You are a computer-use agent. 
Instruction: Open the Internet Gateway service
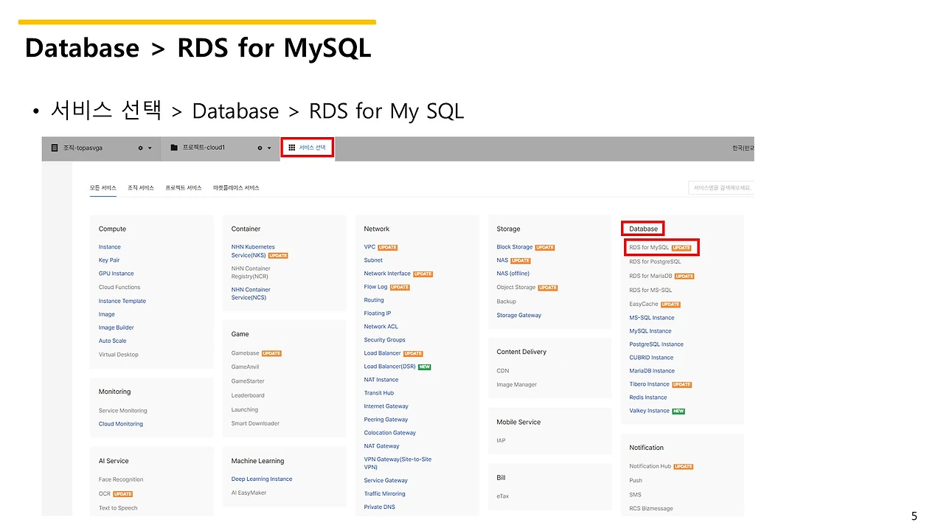click(x=386, y=406)
